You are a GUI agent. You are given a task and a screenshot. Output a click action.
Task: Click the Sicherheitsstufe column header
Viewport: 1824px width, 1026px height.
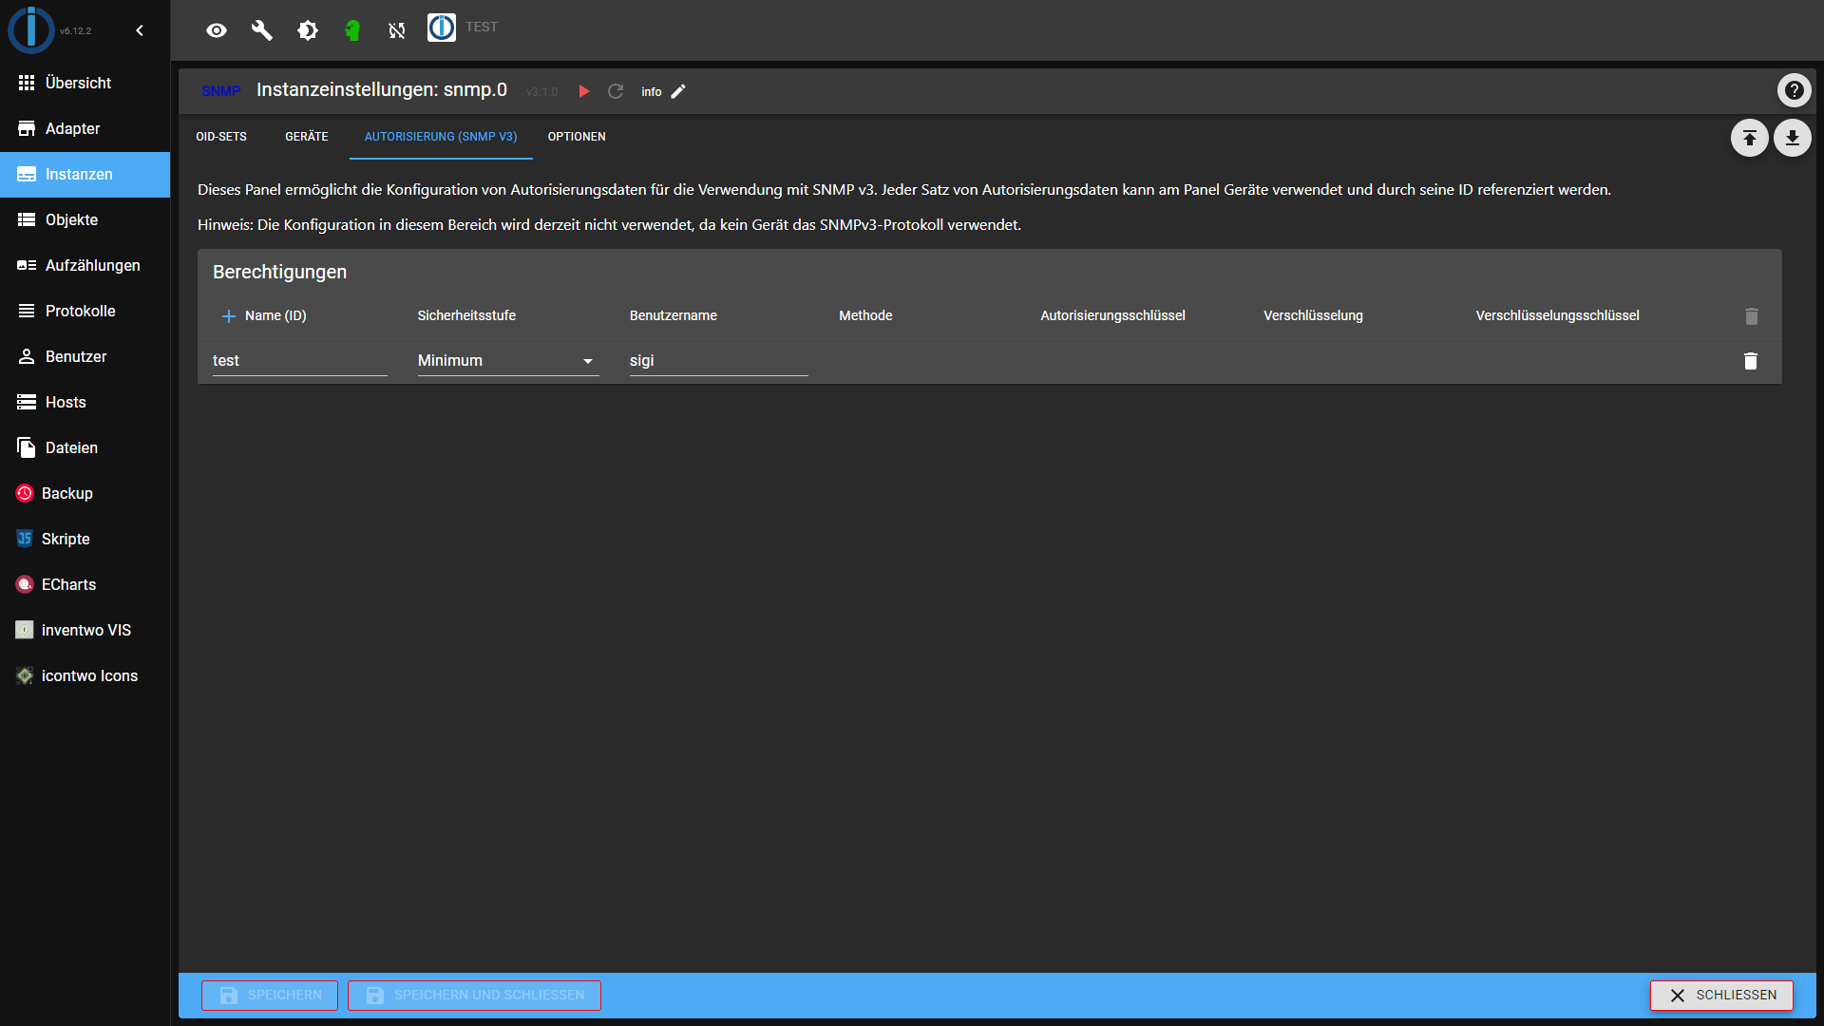(466, 315)
